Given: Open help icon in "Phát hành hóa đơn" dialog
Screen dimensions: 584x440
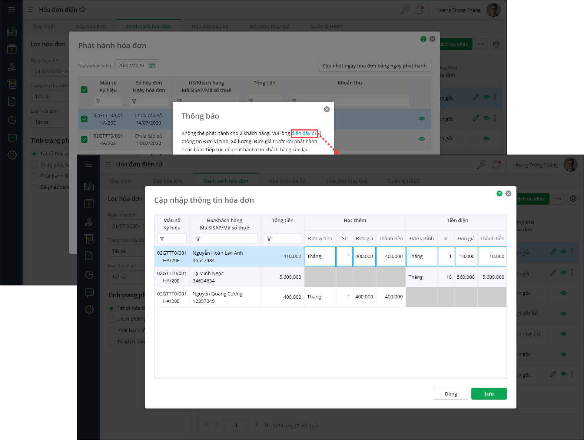Looking at the screenshot, I should coord(424,39).
